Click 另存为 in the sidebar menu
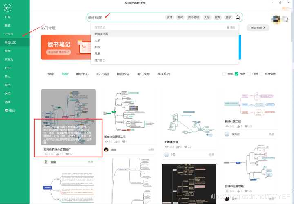The image size is (294, 204). point(9,60)
